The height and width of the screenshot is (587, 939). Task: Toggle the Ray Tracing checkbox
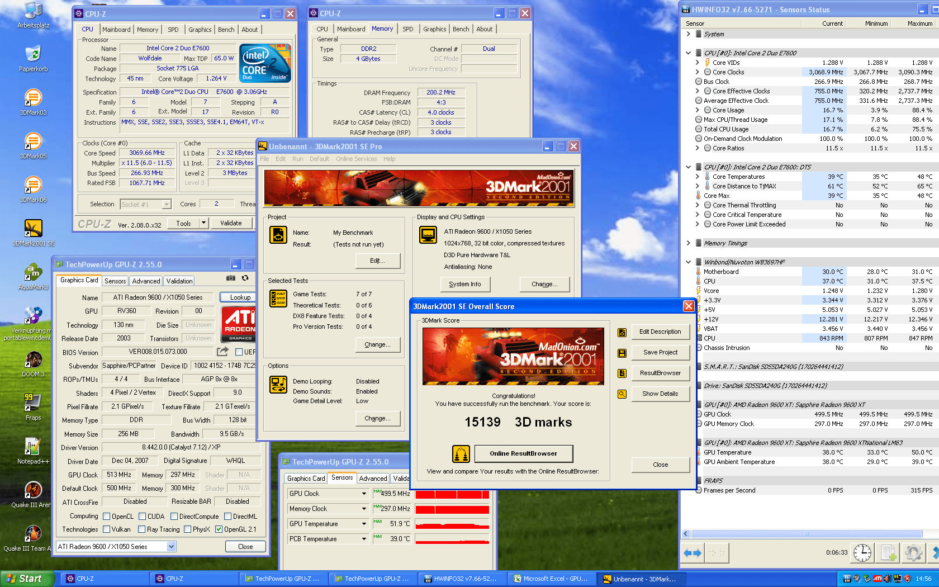click(x=142, y=529)
